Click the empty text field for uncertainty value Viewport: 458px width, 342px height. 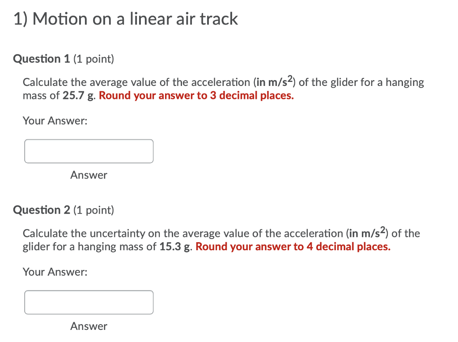pyautogui.click(x=89, y=302)
